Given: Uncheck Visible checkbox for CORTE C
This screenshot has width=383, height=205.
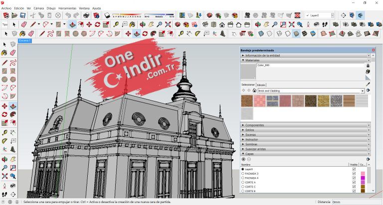Looking at the screenshot, I should 354,187.
